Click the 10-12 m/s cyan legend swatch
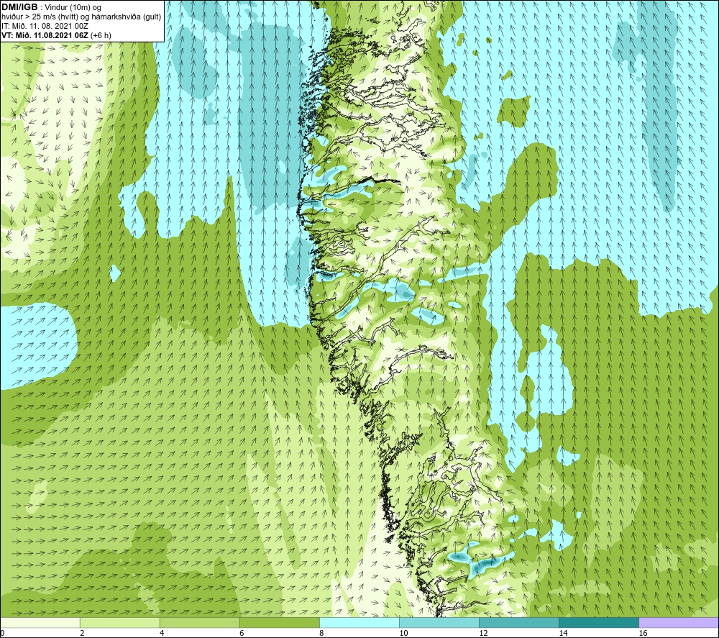The width and height of the screenshot is (719, 638). 439,622
